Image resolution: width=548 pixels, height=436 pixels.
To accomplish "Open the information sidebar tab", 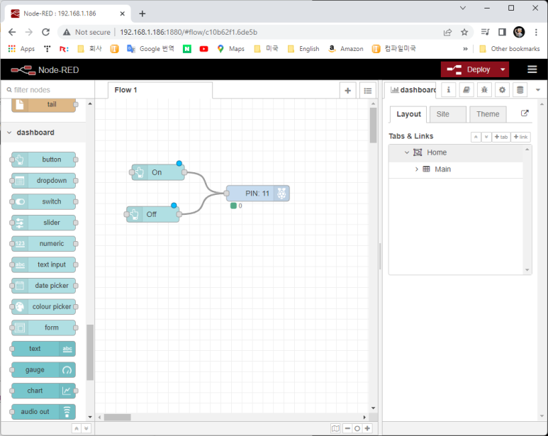I will click(449, 90).
